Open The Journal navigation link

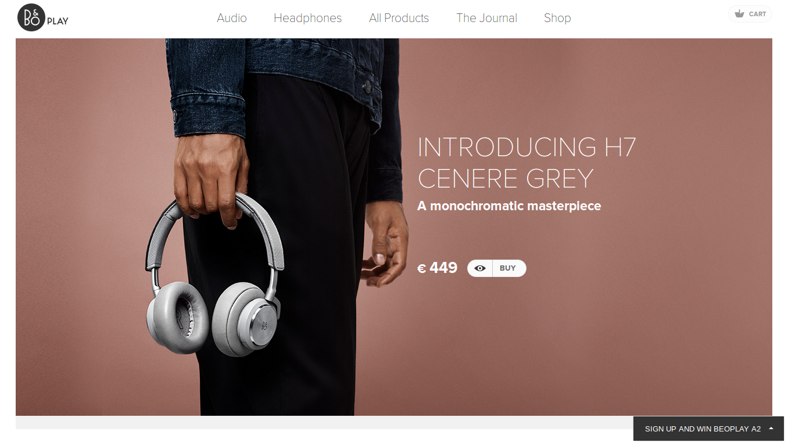[x=486, y=18]
